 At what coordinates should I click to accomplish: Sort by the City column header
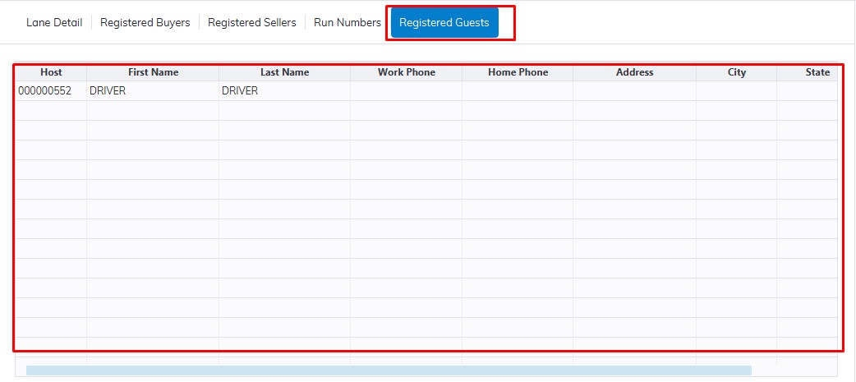[x=736, y=72]
